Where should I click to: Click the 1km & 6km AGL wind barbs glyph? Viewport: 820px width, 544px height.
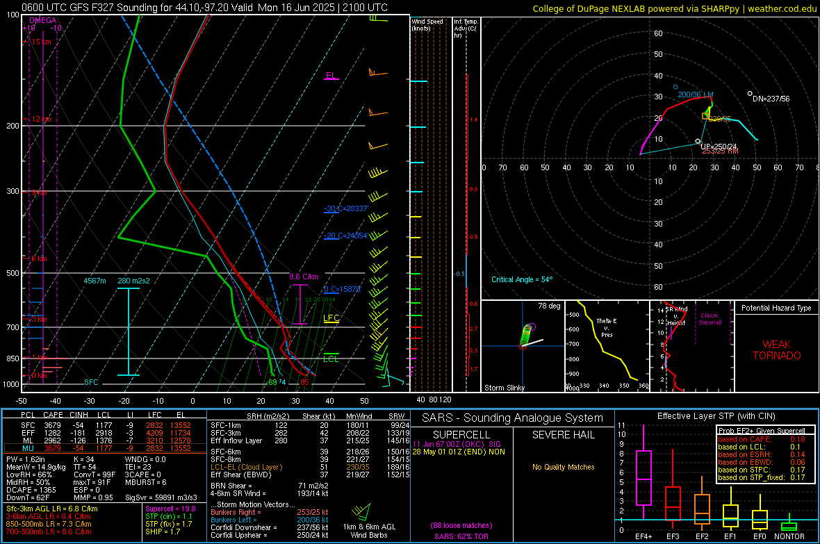361,513
